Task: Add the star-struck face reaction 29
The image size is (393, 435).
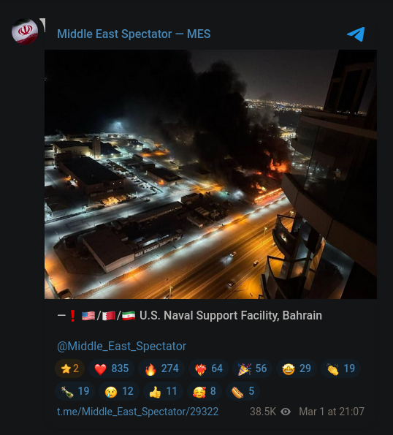Action: (297, 368)
